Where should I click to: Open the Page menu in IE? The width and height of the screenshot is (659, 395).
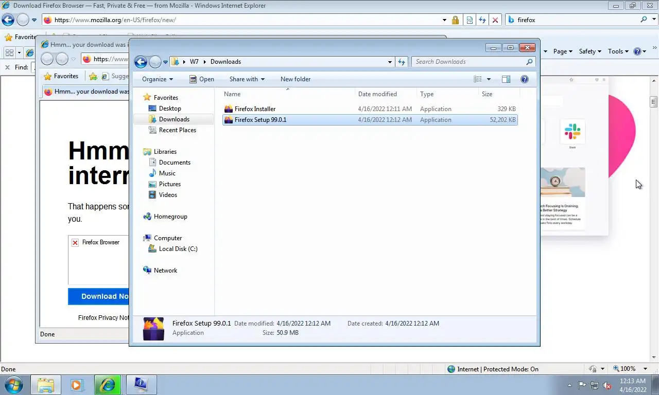coord(563,51)
